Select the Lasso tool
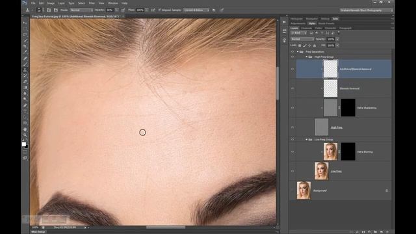 (x=25, y=34)
